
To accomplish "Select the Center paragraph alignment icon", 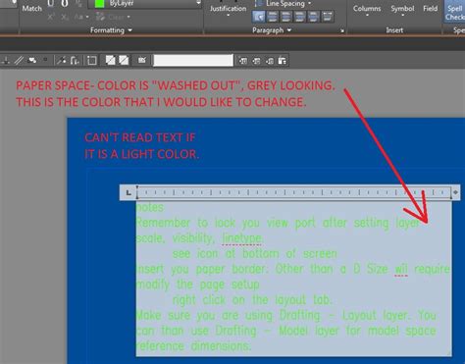I will pyautogui.click(x=286, y=17).
